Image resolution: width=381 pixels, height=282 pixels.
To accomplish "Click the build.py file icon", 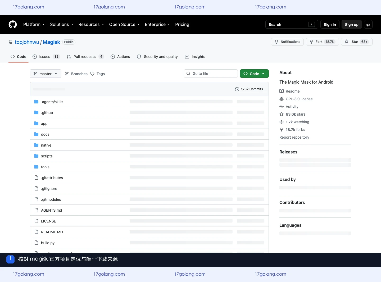I will (36, 243).
